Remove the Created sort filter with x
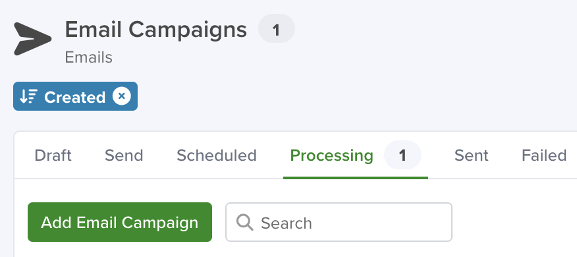Image resolution: width=577 pixels, height=257 pixels. pos(122,96)
